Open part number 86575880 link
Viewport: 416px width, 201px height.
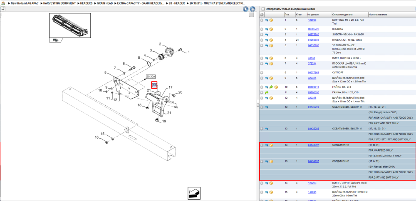pos(313,35)
